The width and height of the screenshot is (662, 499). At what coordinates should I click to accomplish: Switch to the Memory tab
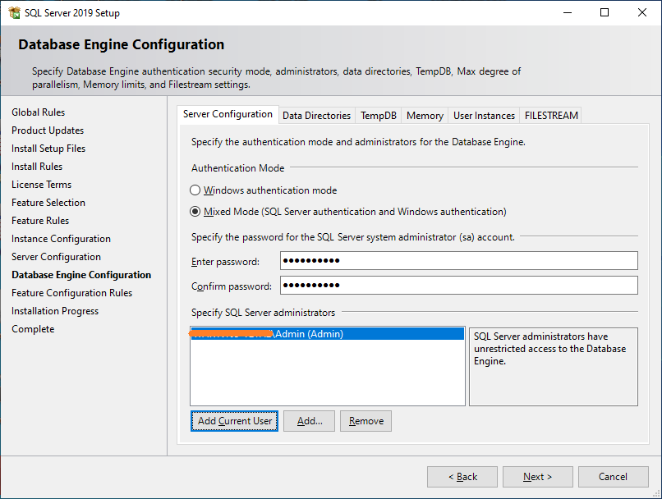(425, 116)
